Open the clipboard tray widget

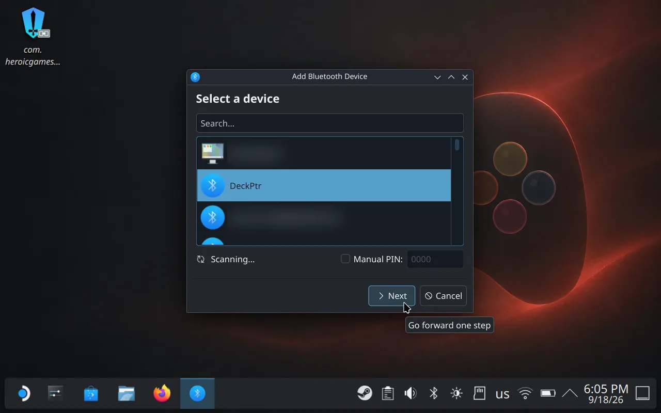388,393
